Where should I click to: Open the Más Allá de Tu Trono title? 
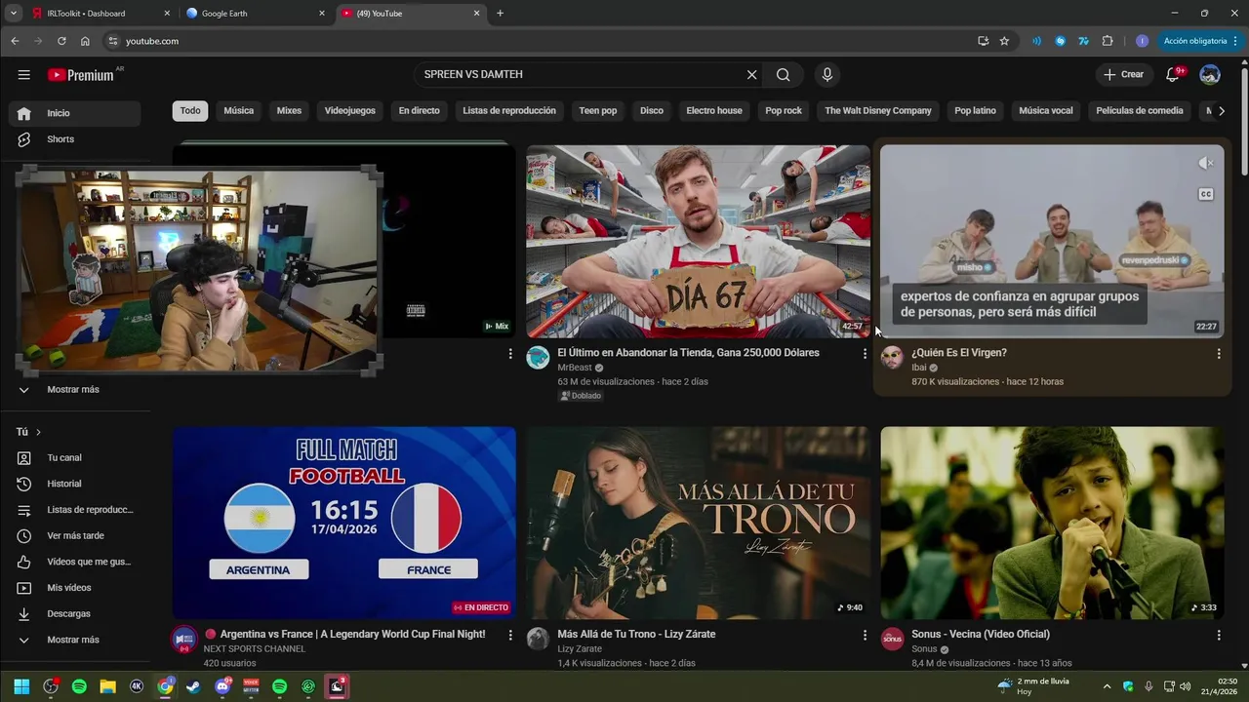point(636,635)
